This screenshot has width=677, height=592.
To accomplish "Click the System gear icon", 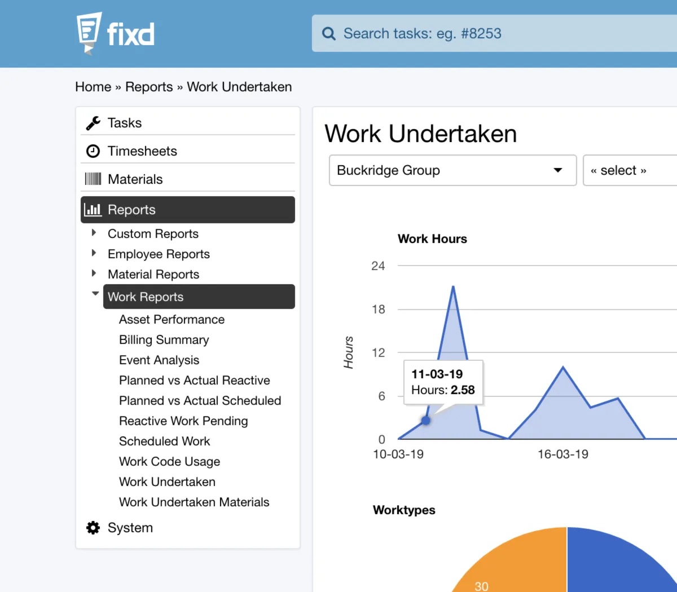I will pos(93,528).
